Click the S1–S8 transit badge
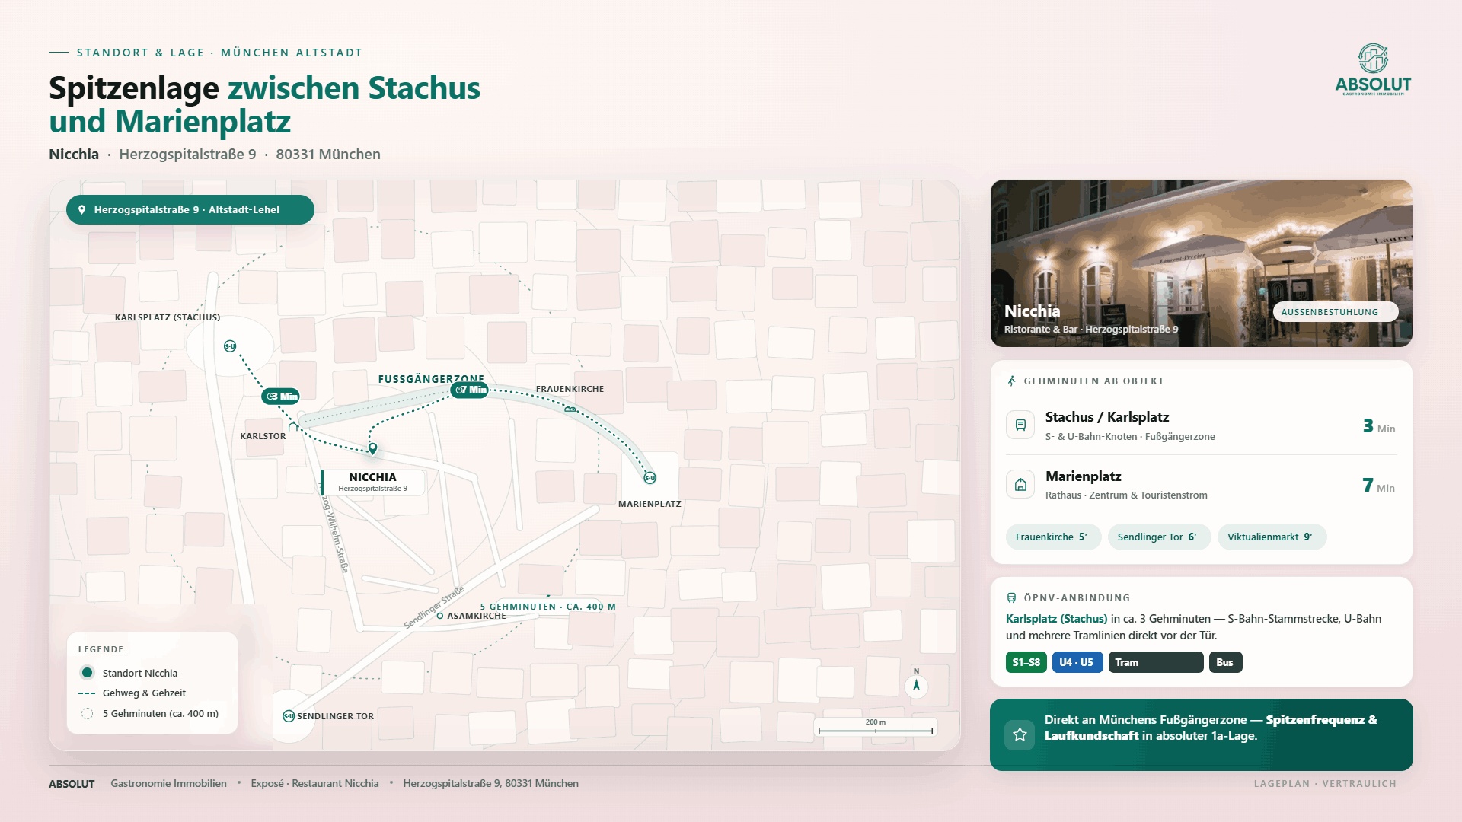Screen dimensions: 1462x822 (1026, 663)
